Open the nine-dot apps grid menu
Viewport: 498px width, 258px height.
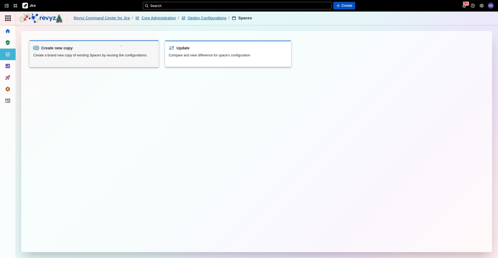(8, 18)
